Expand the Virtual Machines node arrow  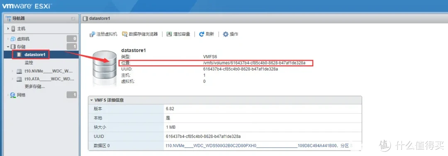coord(8,39)
